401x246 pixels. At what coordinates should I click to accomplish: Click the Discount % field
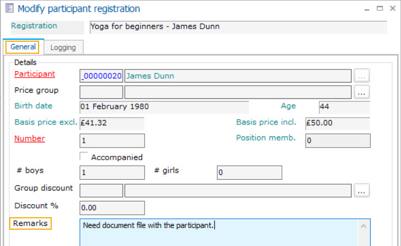click(x=112, y=207)
